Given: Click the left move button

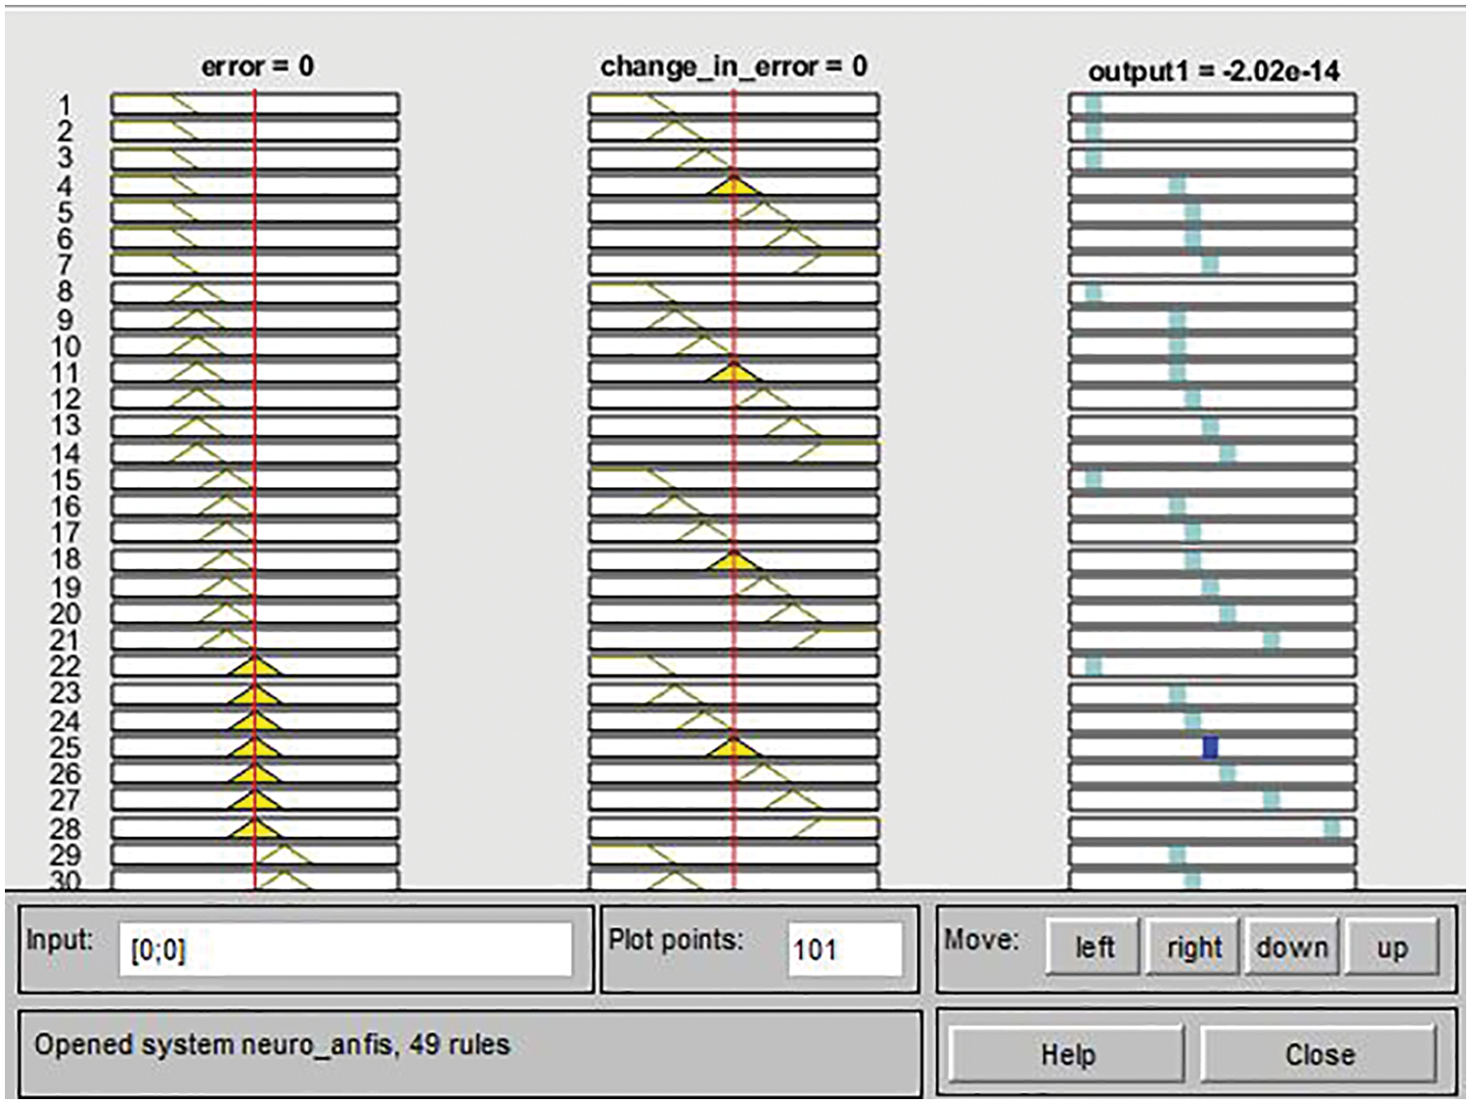Looking at the screenshot, I should pyautogui.click(x=1092, y=947).
